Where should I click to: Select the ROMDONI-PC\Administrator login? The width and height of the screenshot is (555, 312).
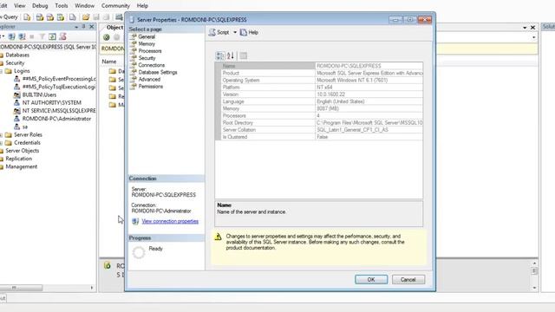click(56, 119)
